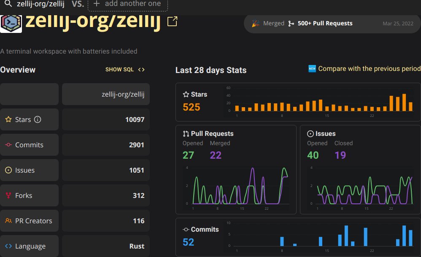Click the star icon in the Stars stats card
This screenshot has height=257, width=421.
point(186,95)
